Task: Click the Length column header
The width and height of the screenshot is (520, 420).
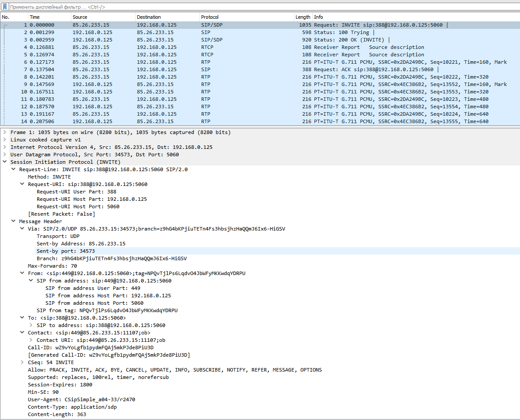Action: click(303, 17)
